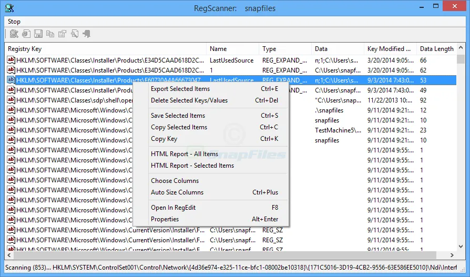Click the vertical scrollbar thumb

(461, 59)
